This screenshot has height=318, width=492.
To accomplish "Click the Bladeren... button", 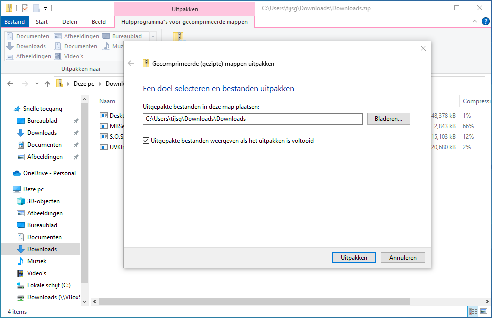I will [388, 119].
